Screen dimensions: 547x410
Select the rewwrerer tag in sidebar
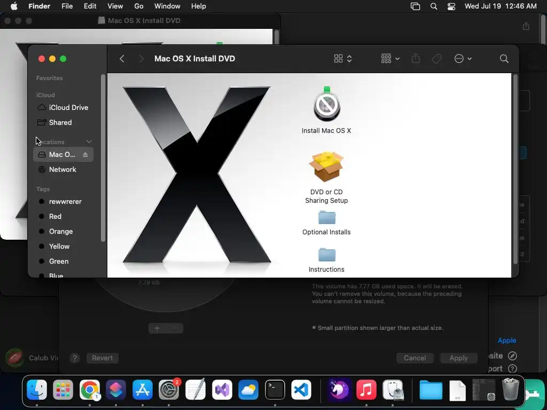click(x=63, y=201)
